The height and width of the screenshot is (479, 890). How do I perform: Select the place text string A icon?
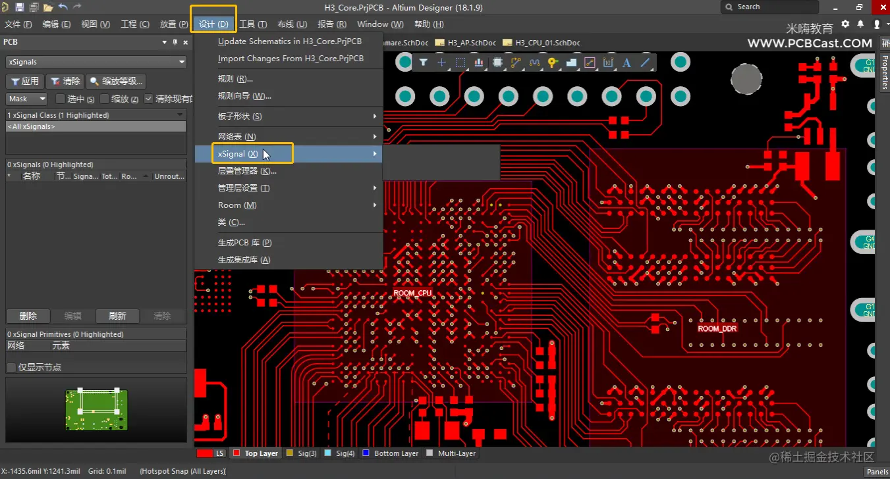626,63
